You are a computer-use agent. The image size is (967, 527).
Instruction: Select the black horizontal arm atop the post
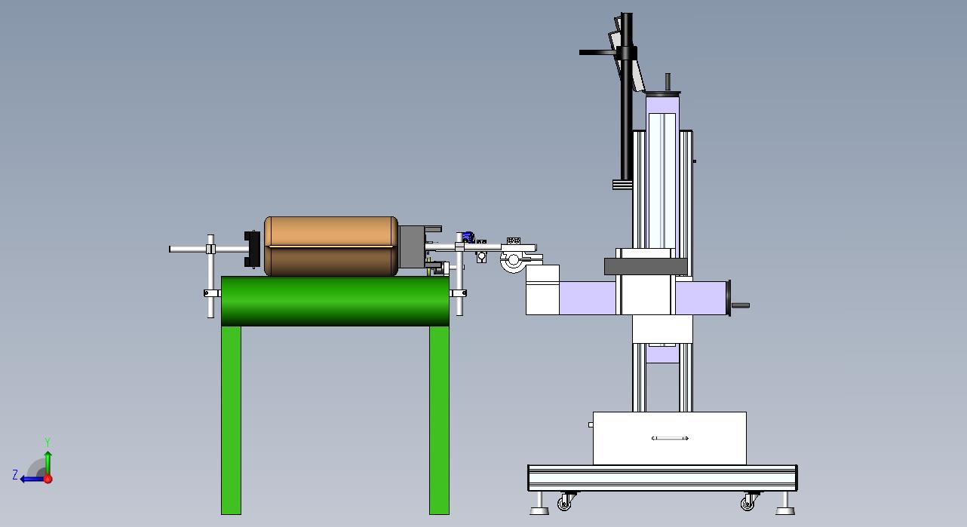(x=600, y=52)
